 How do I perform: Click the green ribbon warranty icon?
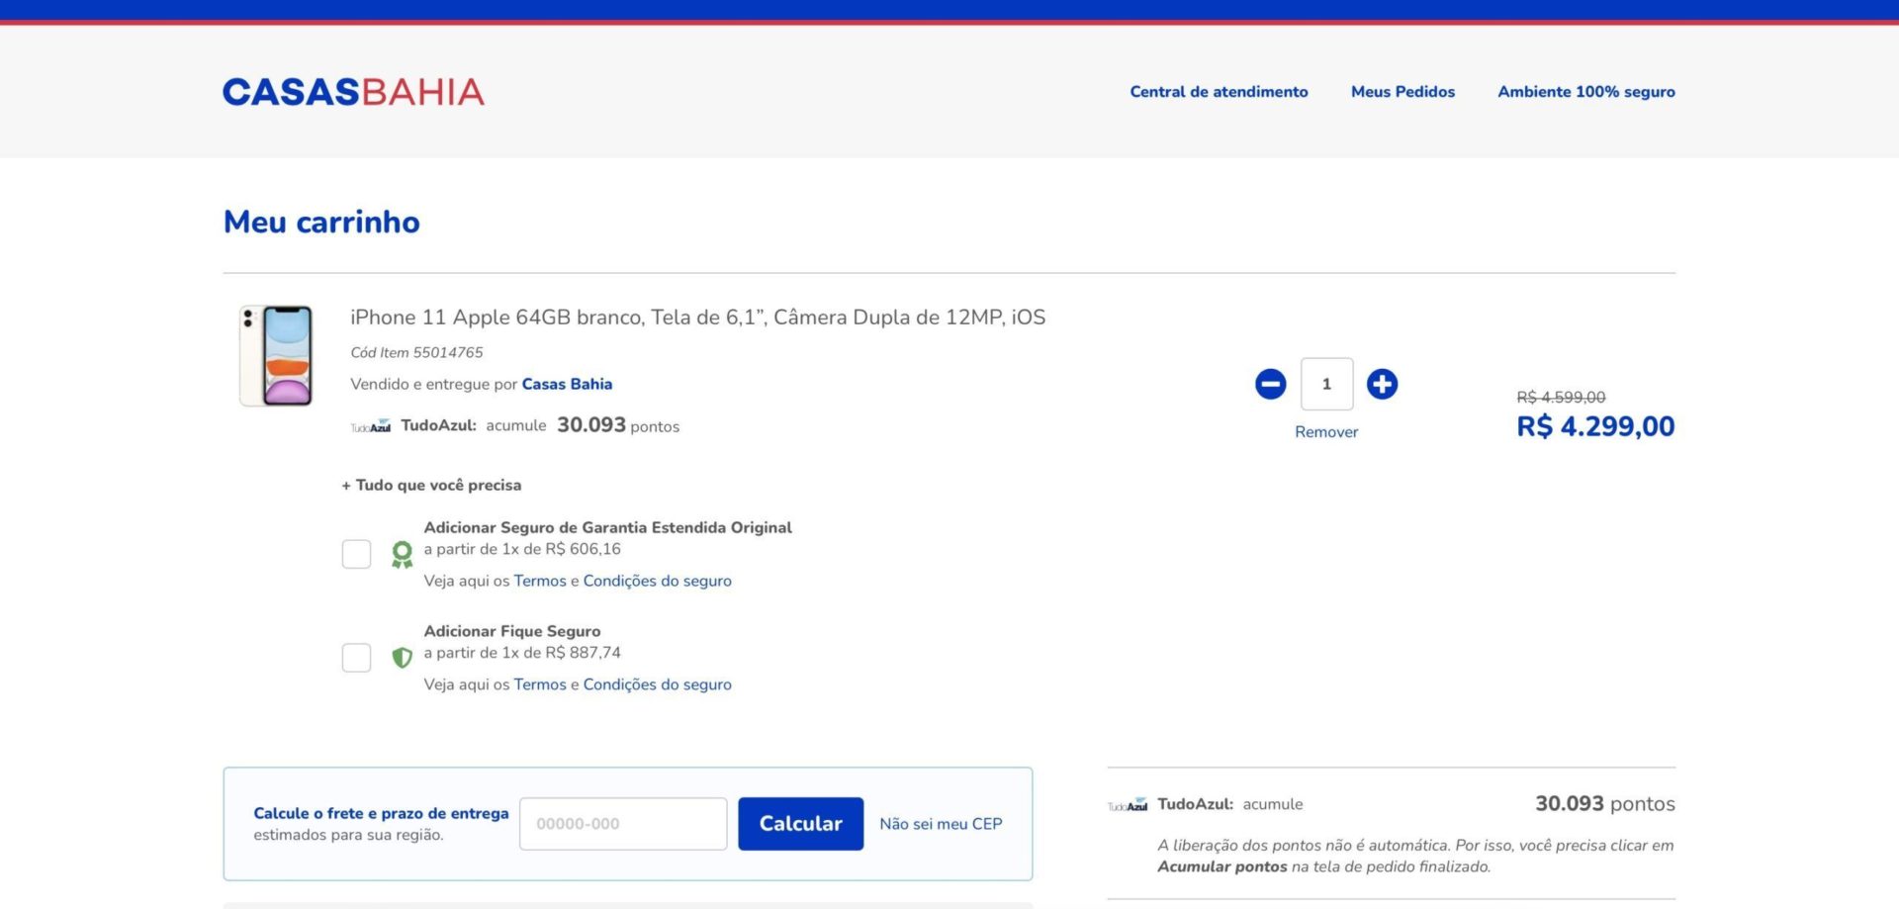402,554
